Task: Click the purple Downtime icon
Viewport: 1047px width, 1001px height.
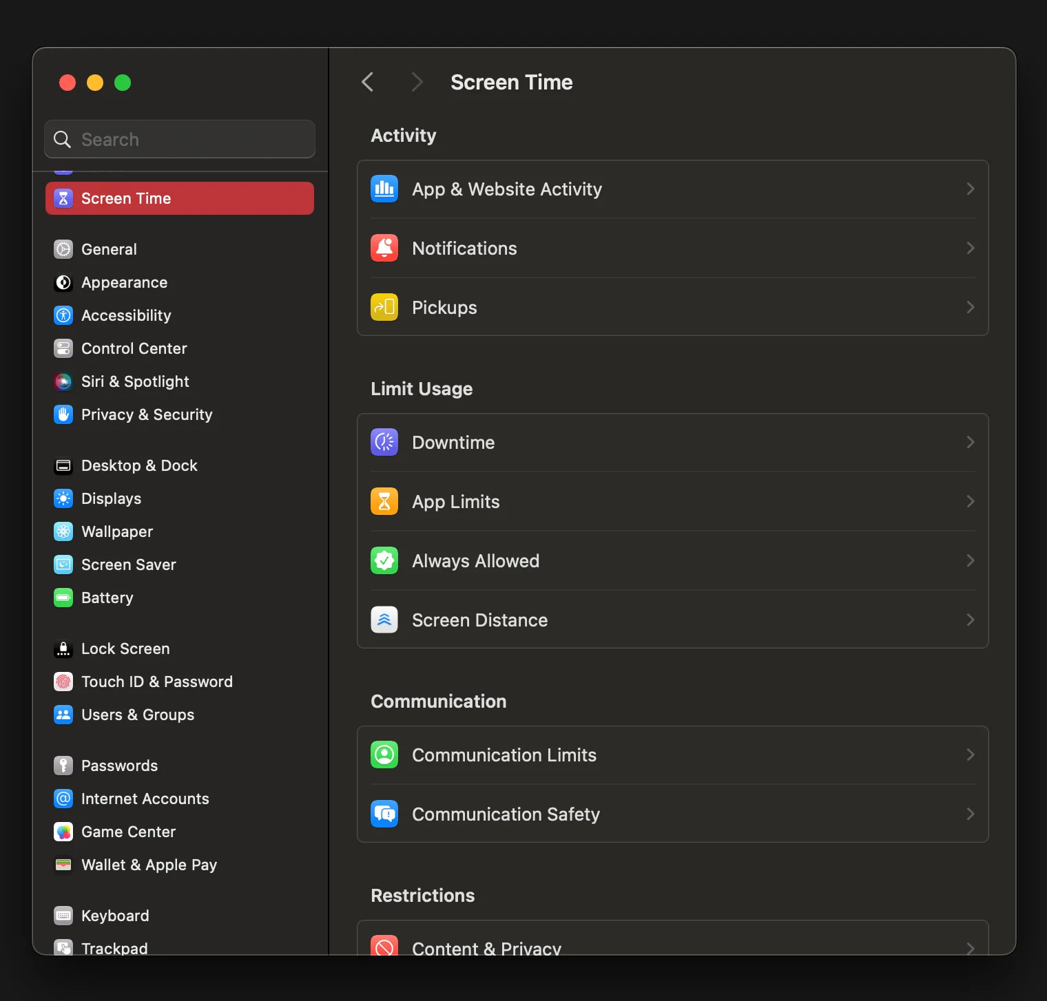Action: pos(384,442)
